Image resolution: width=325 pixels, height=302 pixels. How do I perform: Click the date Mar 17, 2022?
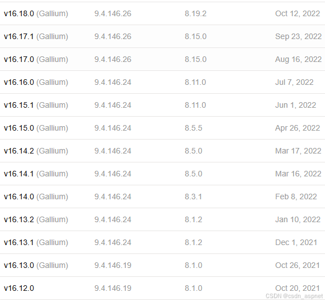click(298, 151)
